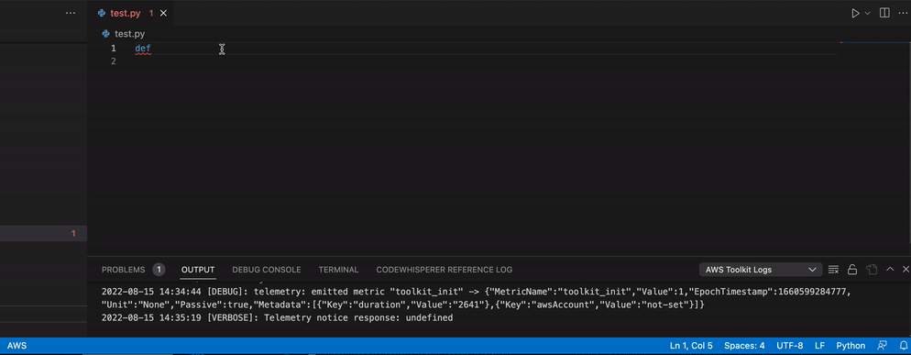The image size is (911, 355).
Task: Click the red error badge 1 in sidebar
Action: pyautogui.click(x=73, y=233)
